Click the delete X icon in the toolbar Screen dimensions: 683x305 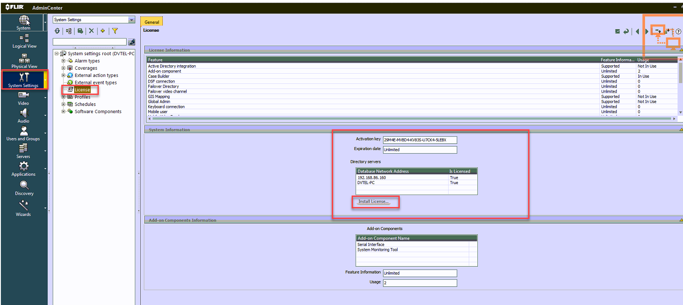(x=91, y=31)
